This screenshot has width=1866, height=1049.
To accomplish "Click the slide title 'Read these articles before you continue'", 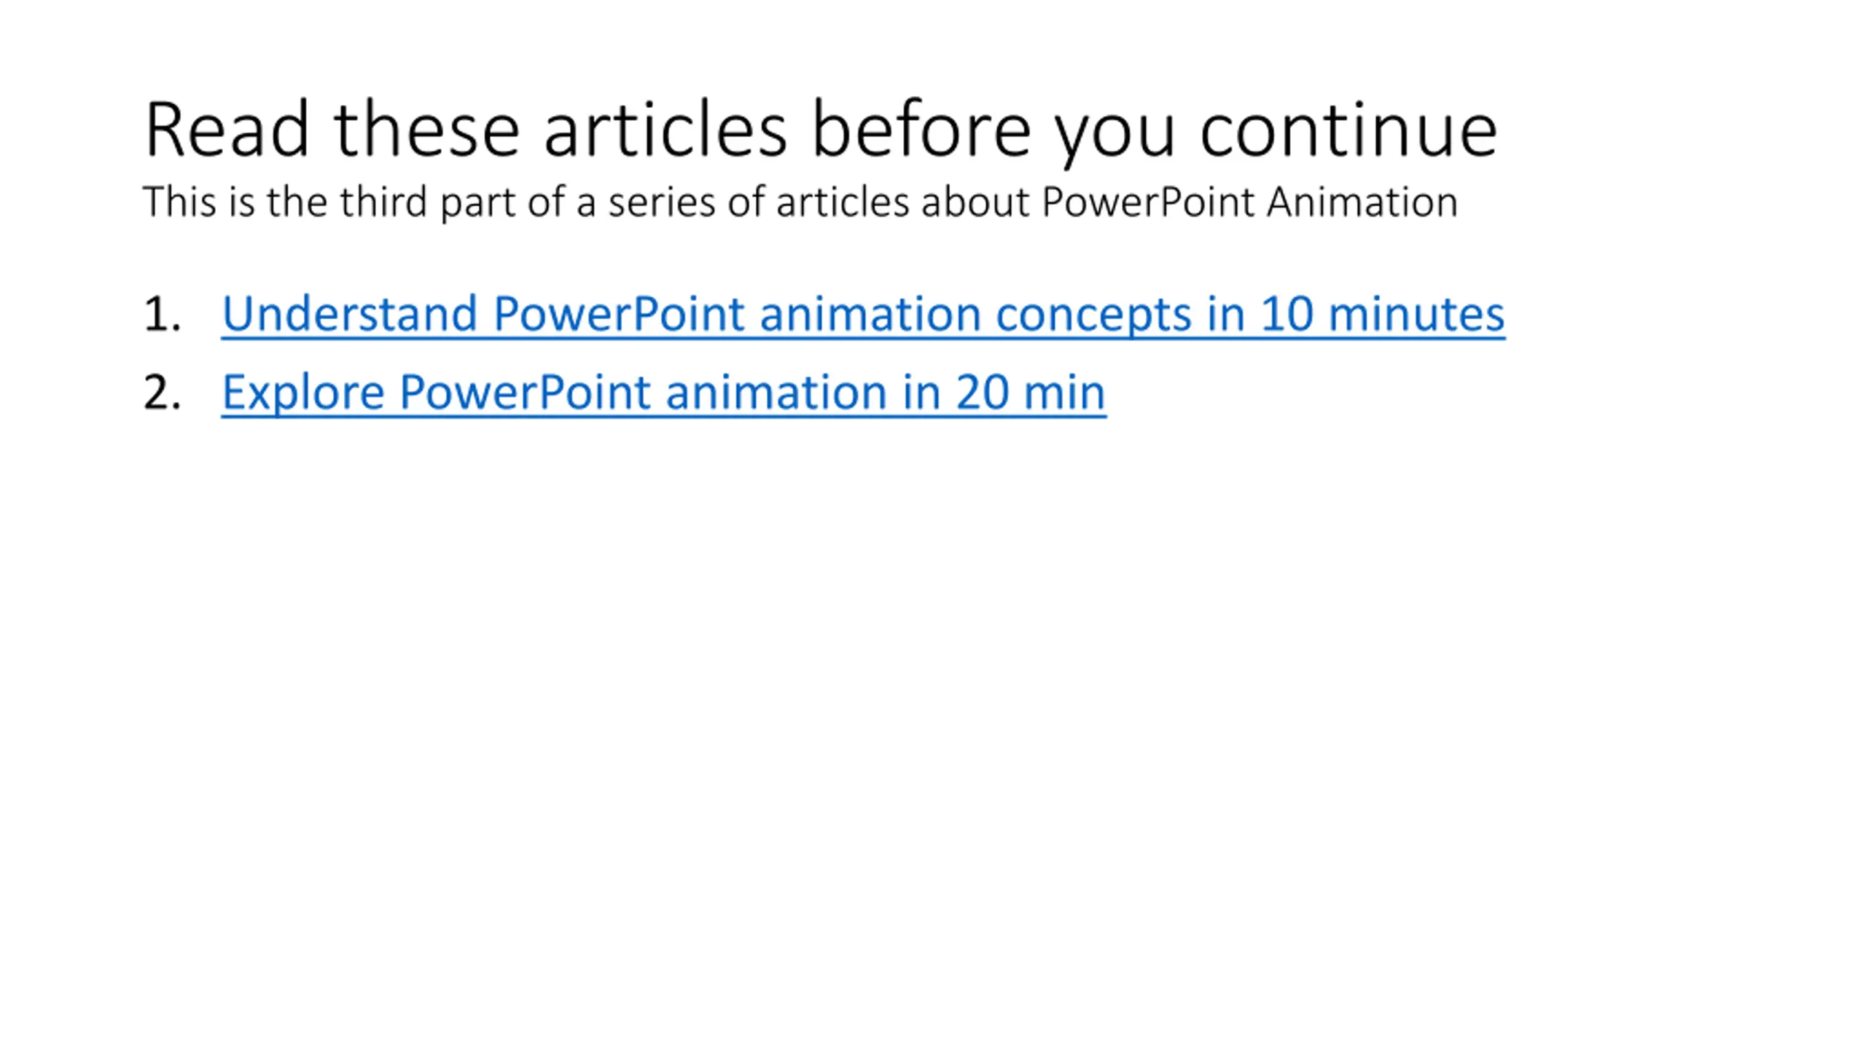I will coord(821,131).
